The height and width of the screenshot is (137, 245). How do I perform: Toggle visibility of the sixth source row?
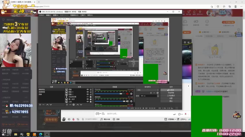coord(88,101)
